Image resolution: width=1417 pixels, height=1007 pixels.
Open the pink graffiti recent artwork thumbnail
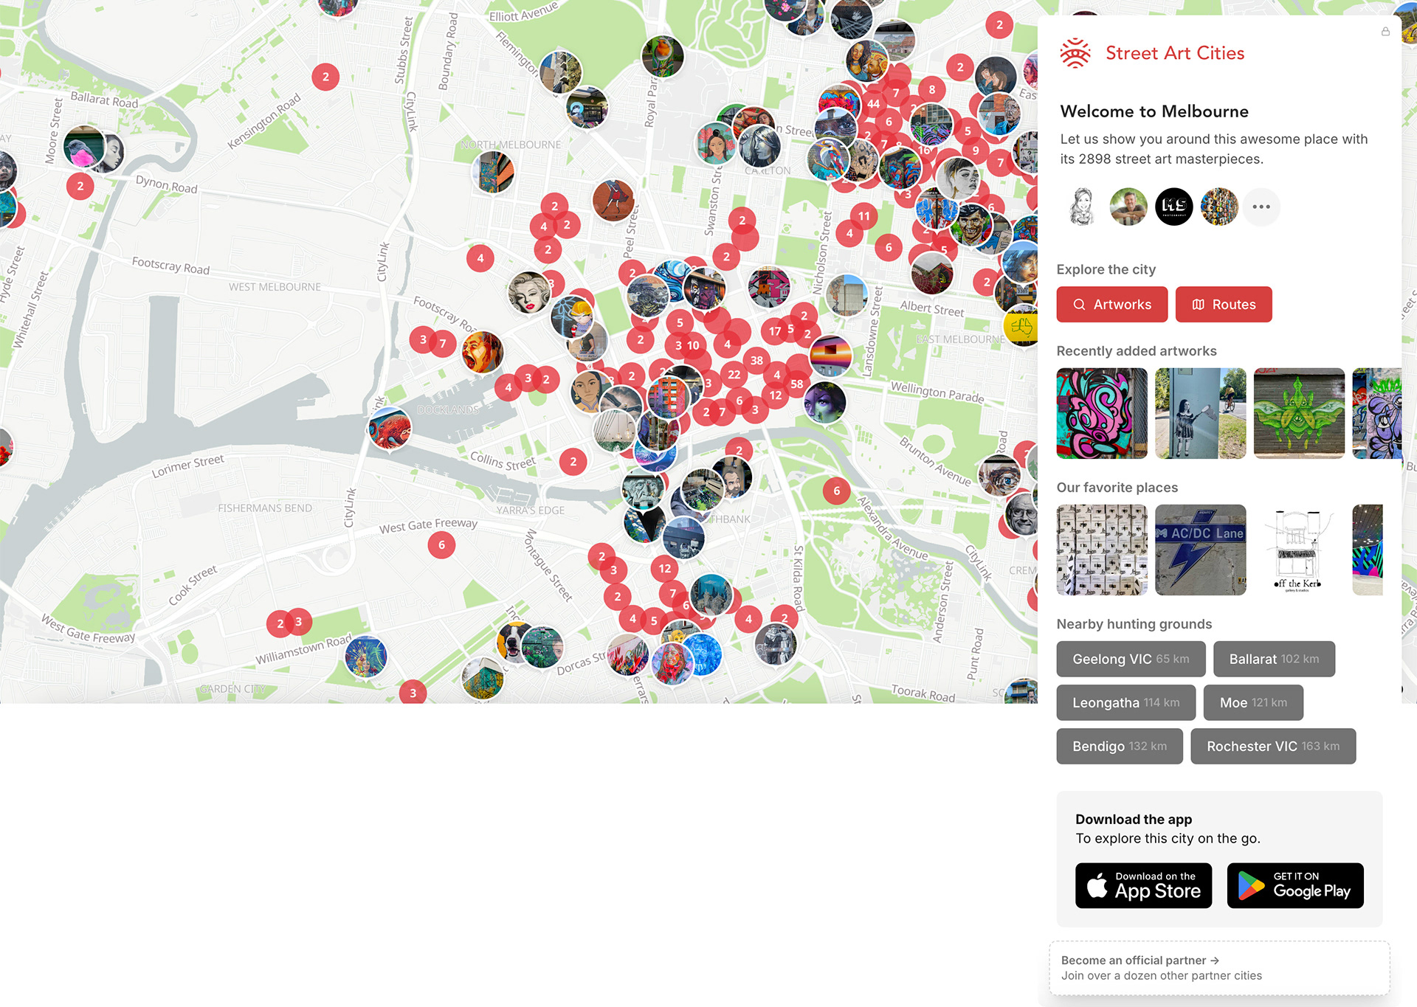[x=1102, y=413]
